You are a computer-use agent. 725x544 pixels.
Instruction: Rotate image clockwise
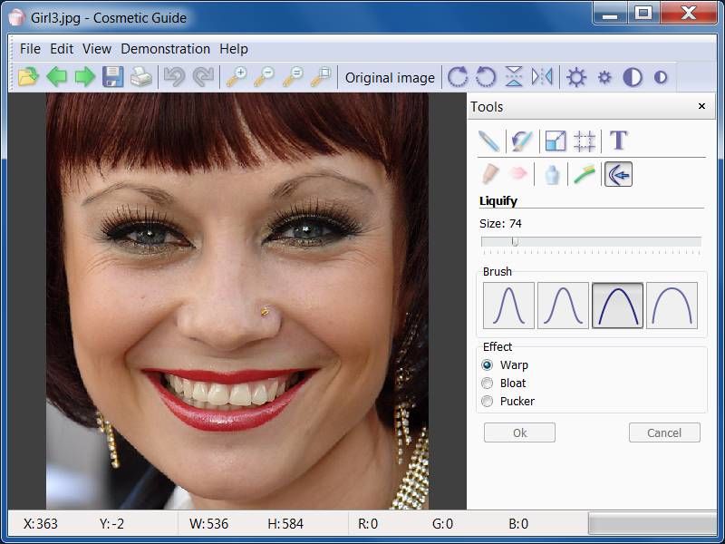(x=458, y=77)
